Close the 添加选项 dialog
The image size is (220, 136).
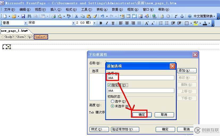172,66
